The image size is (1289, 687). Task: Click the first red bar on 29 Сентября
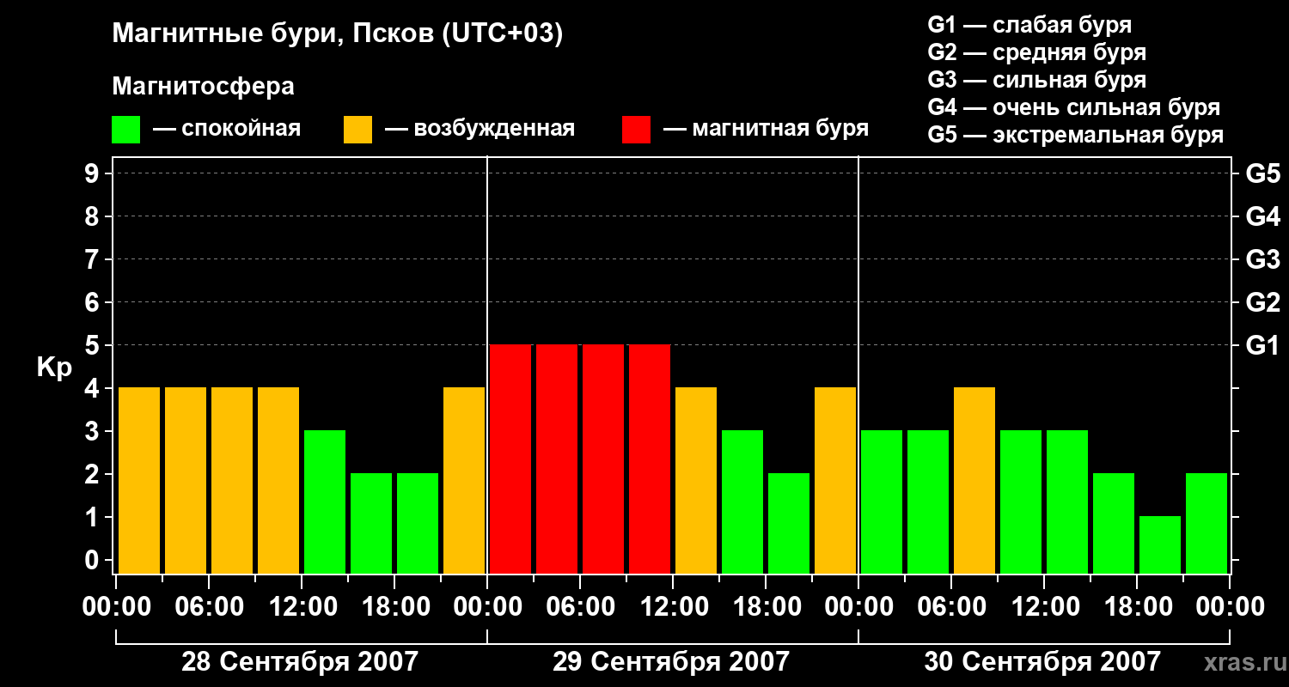510,459
